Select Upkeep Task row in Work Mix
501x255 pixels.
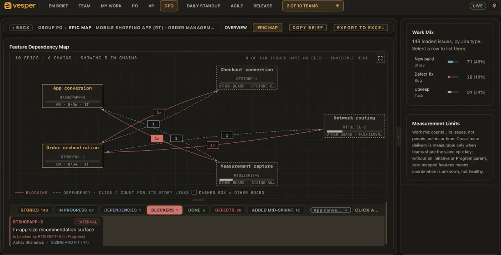tap(450, 92)
